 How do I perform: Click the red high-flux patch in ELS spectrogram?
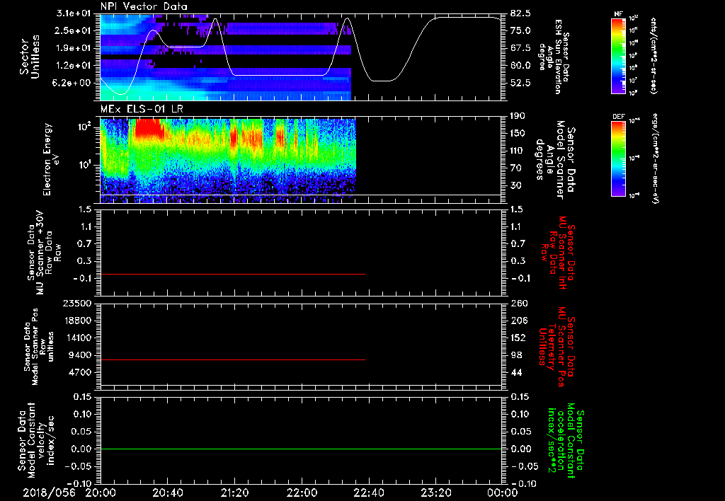(149, 129)
